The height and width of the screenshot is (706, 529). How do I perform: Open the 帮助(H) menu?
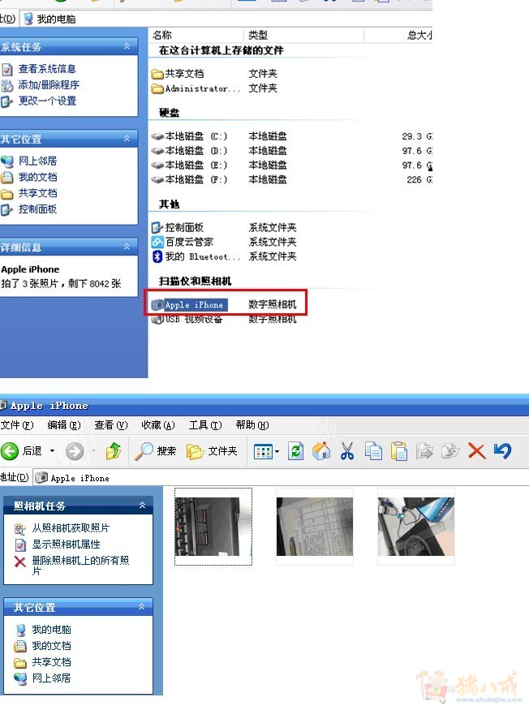click(252, 425)
